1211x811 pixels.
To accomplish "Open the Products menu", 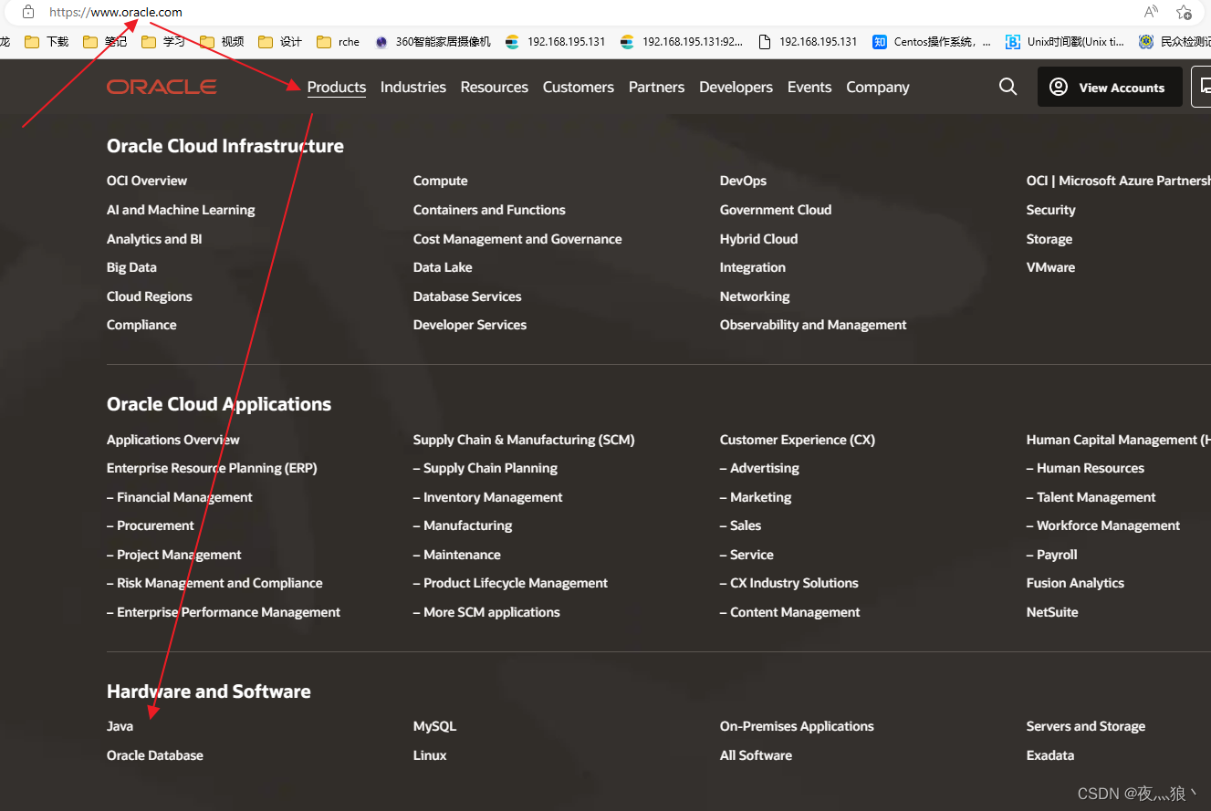I will (337, 87).
